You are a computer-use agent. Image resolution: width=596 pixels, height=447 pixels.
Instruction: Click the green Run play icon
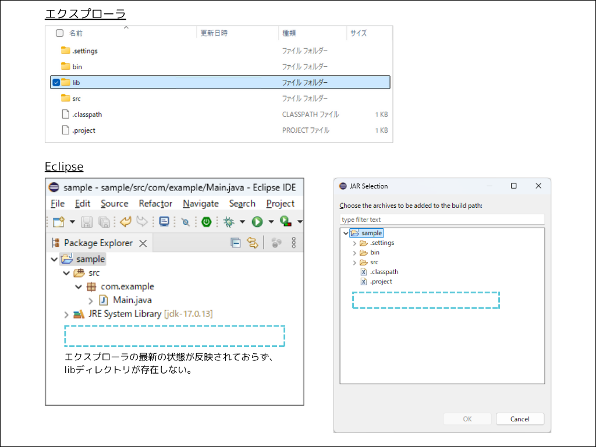tap(257, 222)
